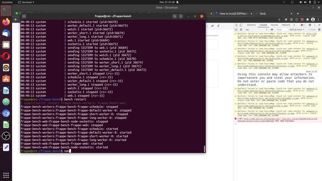Launch Opera browser from the dock
Viewport: 322px width, 181px height.
tap(6, 56)
